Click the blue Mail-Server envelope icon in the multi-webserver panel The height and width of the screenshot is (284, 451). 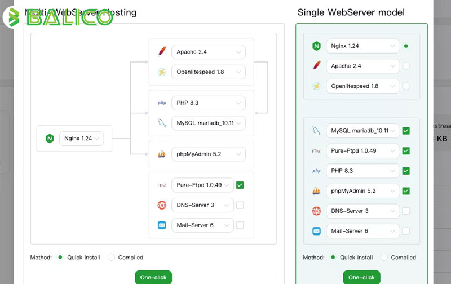point(162,225)
